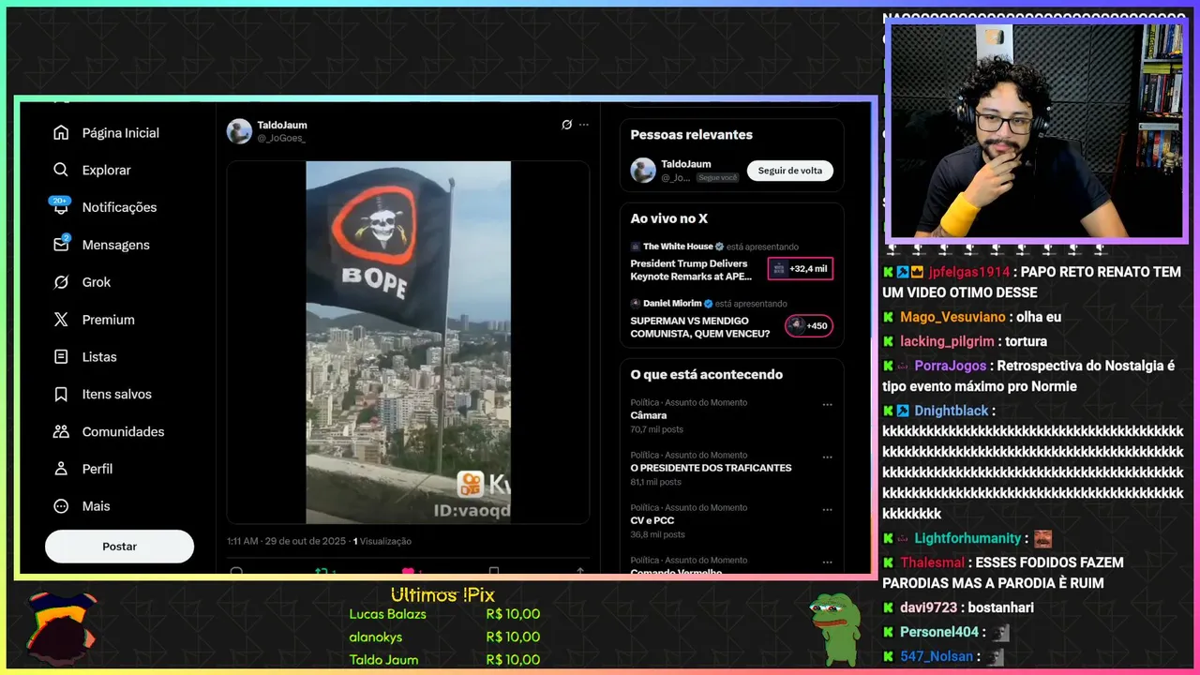The width and height of the screenshot is (1200, 675).
Task: Click chat username Mago_Vesuviano
Action: (x=952, y=317)
